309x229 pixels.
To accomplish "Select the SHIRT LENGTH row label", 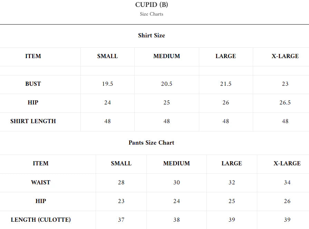I will click(33, 121).
